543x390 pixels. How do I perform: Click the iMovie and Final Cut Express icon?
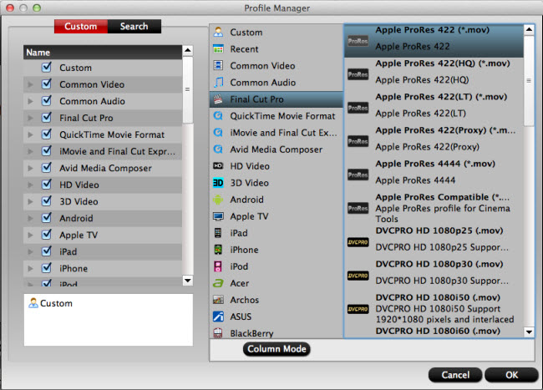[218, 132]
